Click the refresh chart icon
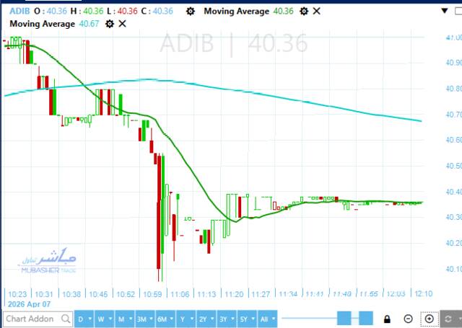This screenshot has width=462, height=328. (x=448, y=319)
